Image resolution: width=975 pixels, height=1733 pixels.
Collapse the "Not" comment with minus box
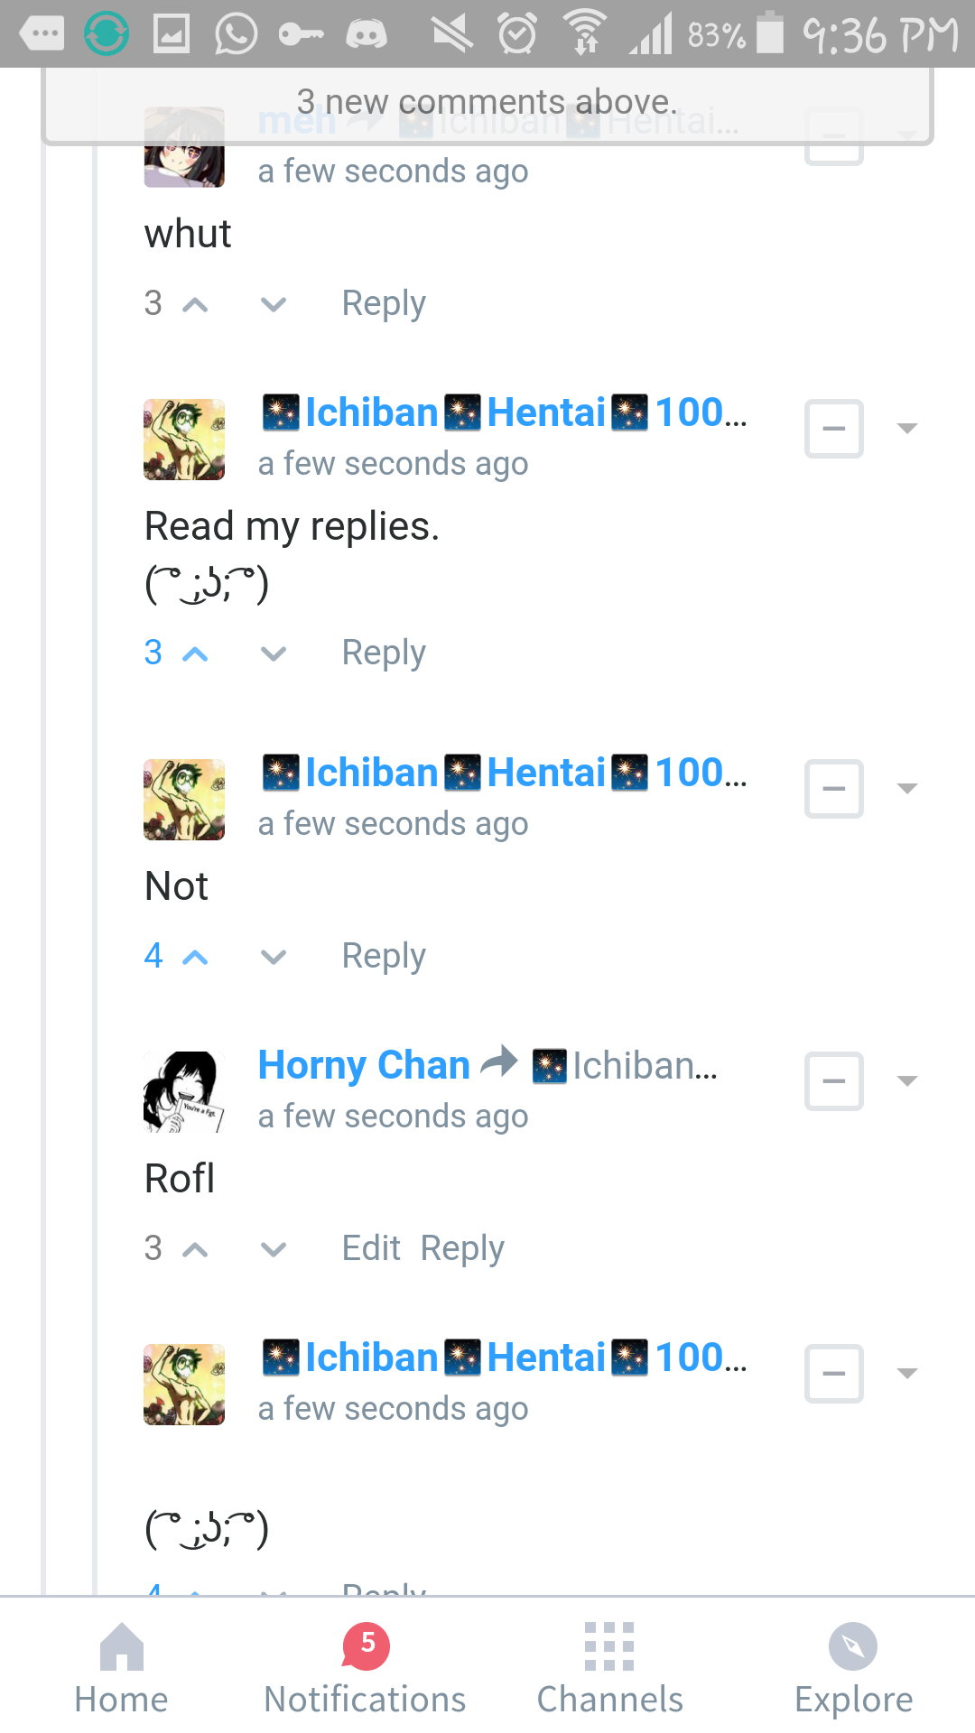tap(834, 789)
